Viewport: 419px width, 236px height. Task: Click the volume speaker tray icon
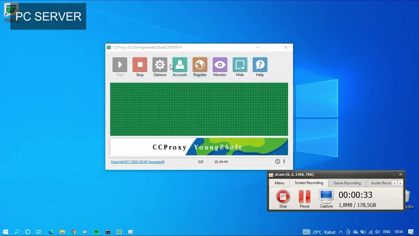pos(377,232)
